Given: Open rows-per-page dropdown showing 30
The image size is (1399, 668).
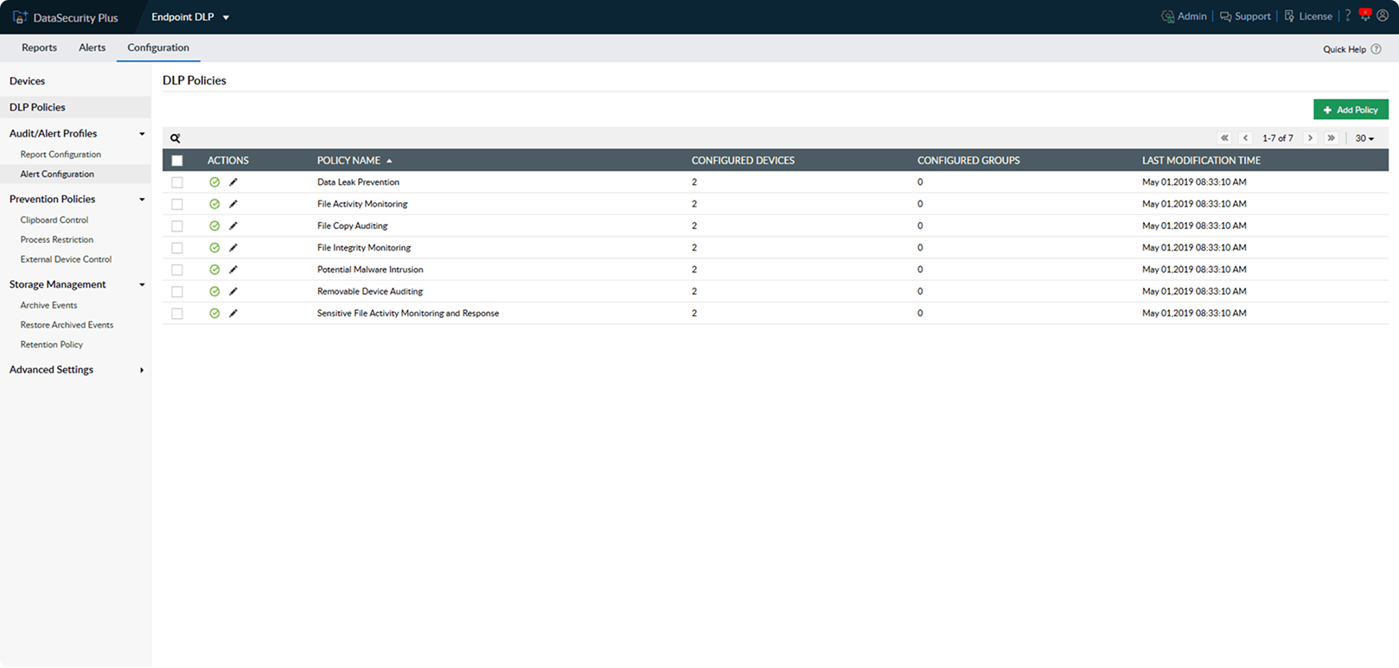Looking at the screenshot, I should (1364, 138).
